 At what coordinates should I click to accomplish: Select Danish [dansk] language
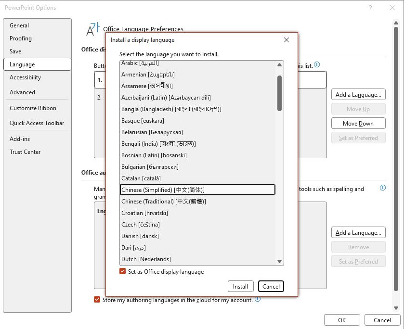(197, 236)
